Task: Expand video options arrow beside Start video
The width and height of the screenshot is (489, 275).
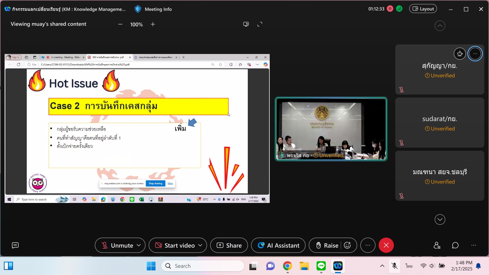Action: 200,245
